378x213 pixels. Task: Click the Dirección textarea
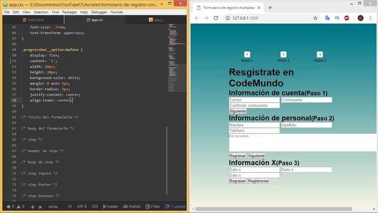coord(302,143)
